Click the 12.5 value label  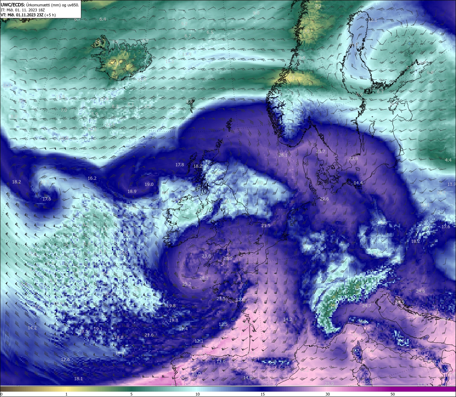(223, 324)
